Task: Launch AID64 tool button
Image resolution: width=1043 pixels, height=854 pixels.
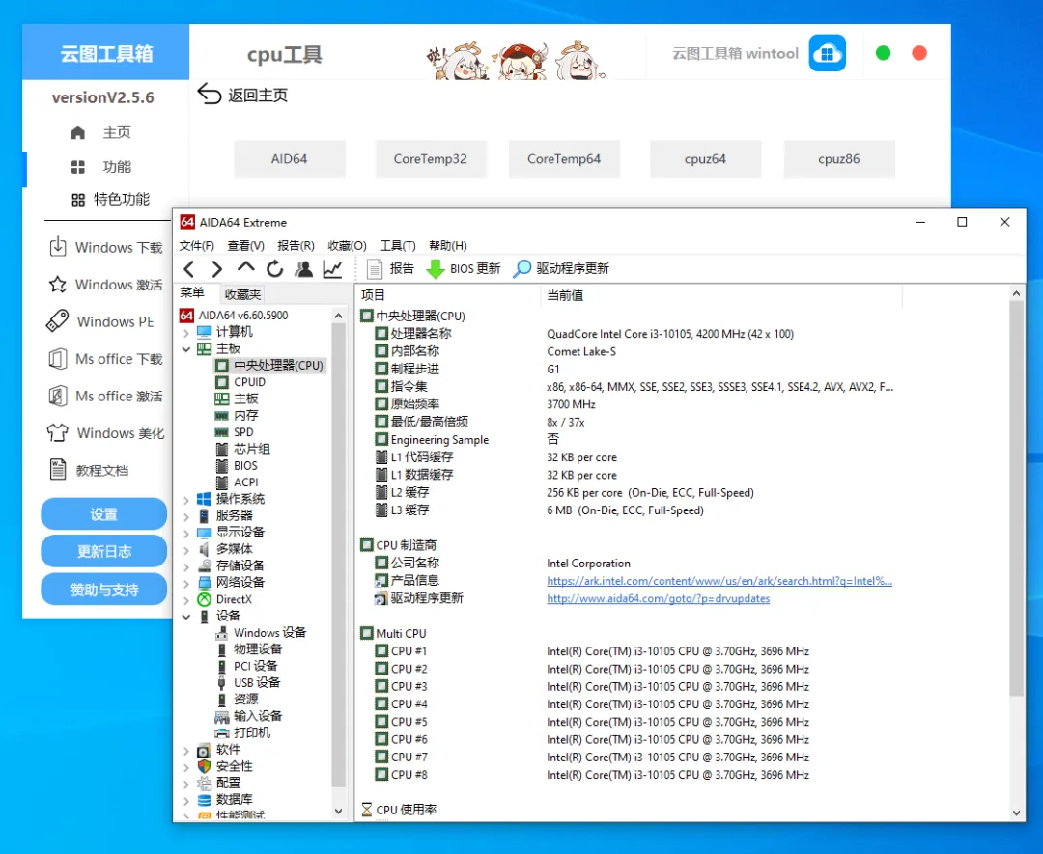Action: tap(290, 159)
